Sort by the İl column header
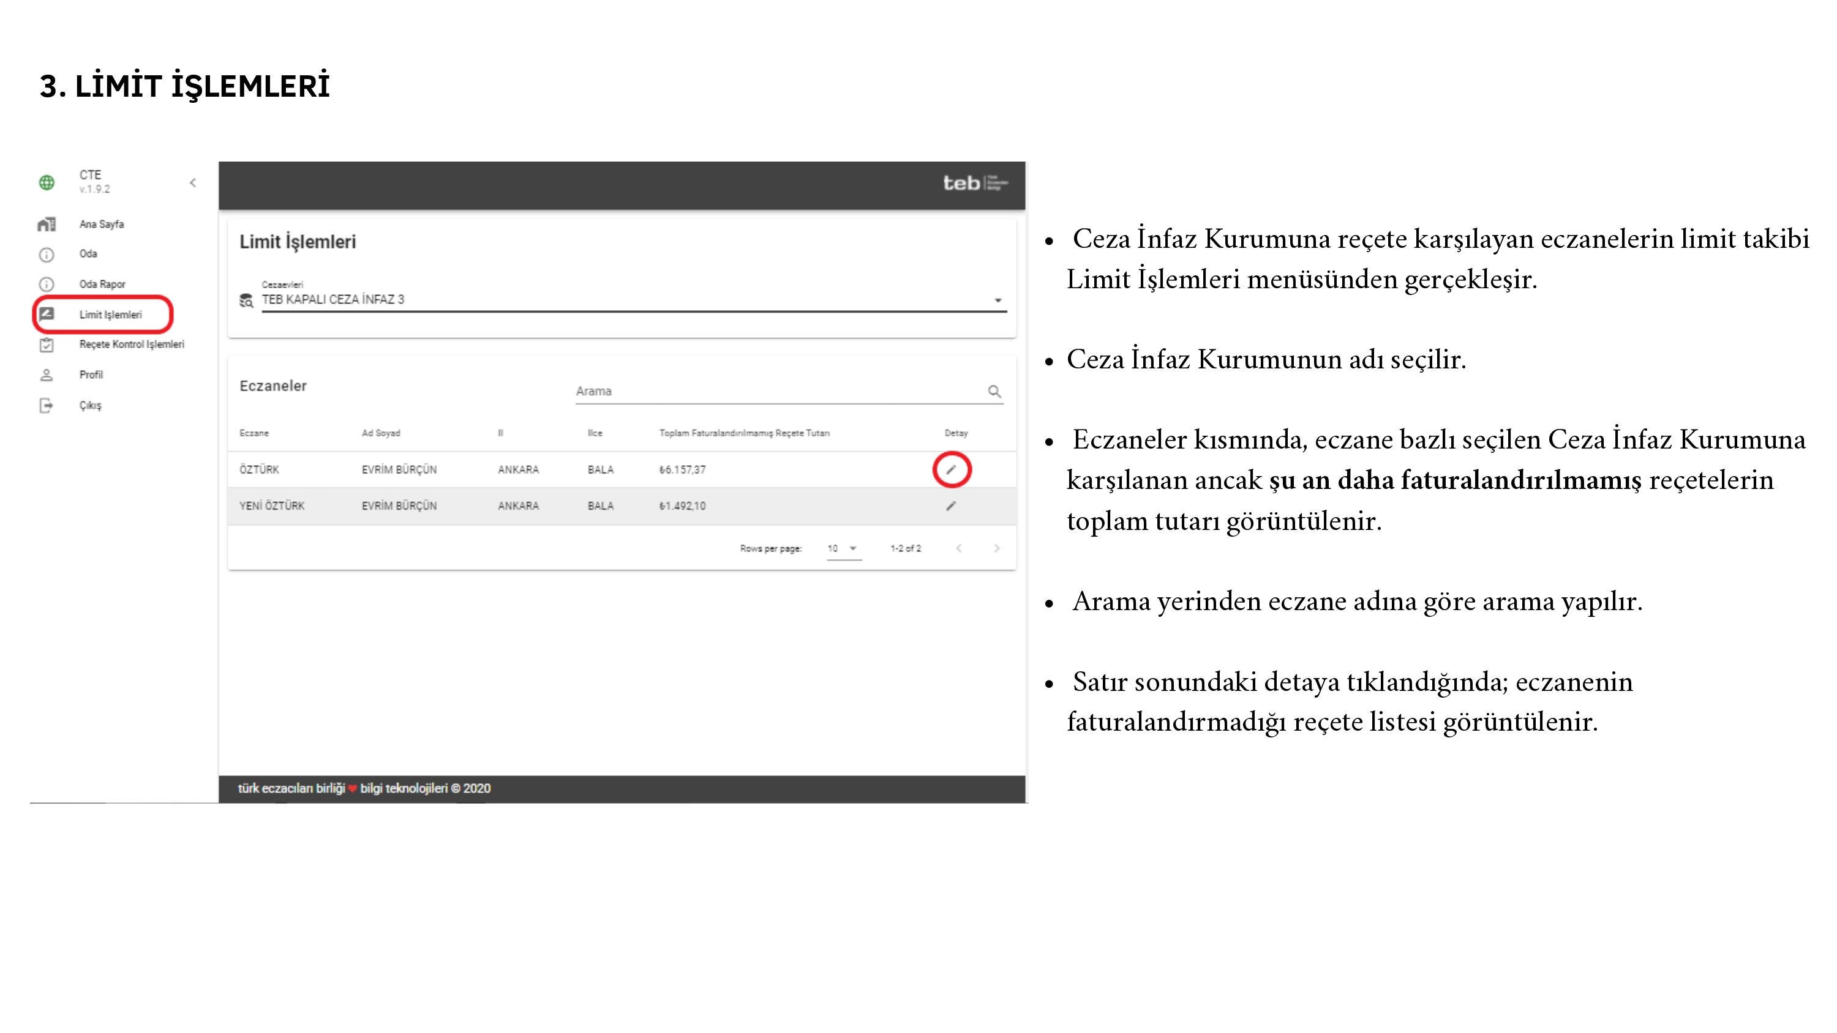Viewport: 1837px width, 1033px height. [x=501, y=433]
